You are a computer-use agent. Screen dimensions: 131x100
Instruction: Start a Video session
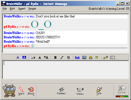pos(80,91)
